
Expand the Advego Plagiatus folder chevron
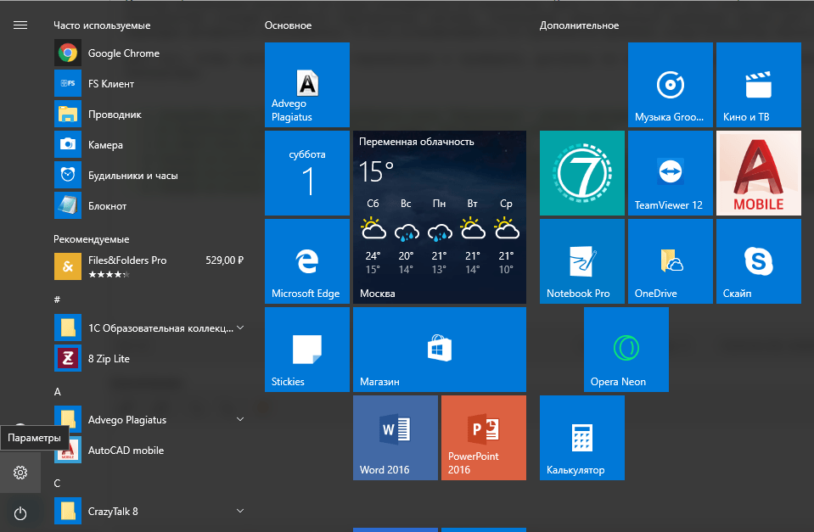pyautogui.click(x=240, y=419)
